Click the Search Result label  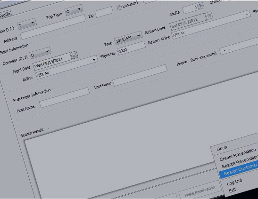33,133
